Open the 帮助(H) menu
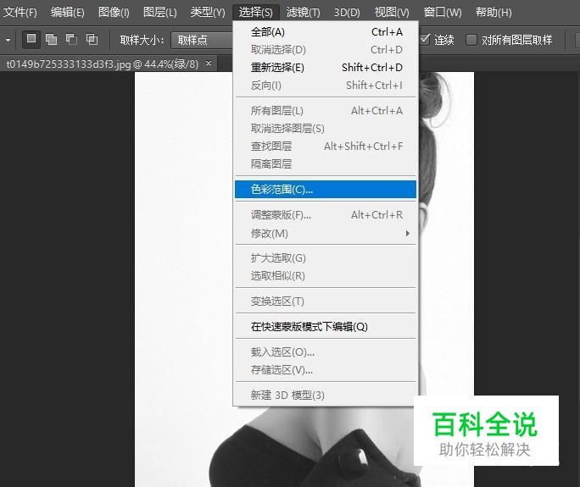This screenshot has width=580, height=487. tap(494, 12)
